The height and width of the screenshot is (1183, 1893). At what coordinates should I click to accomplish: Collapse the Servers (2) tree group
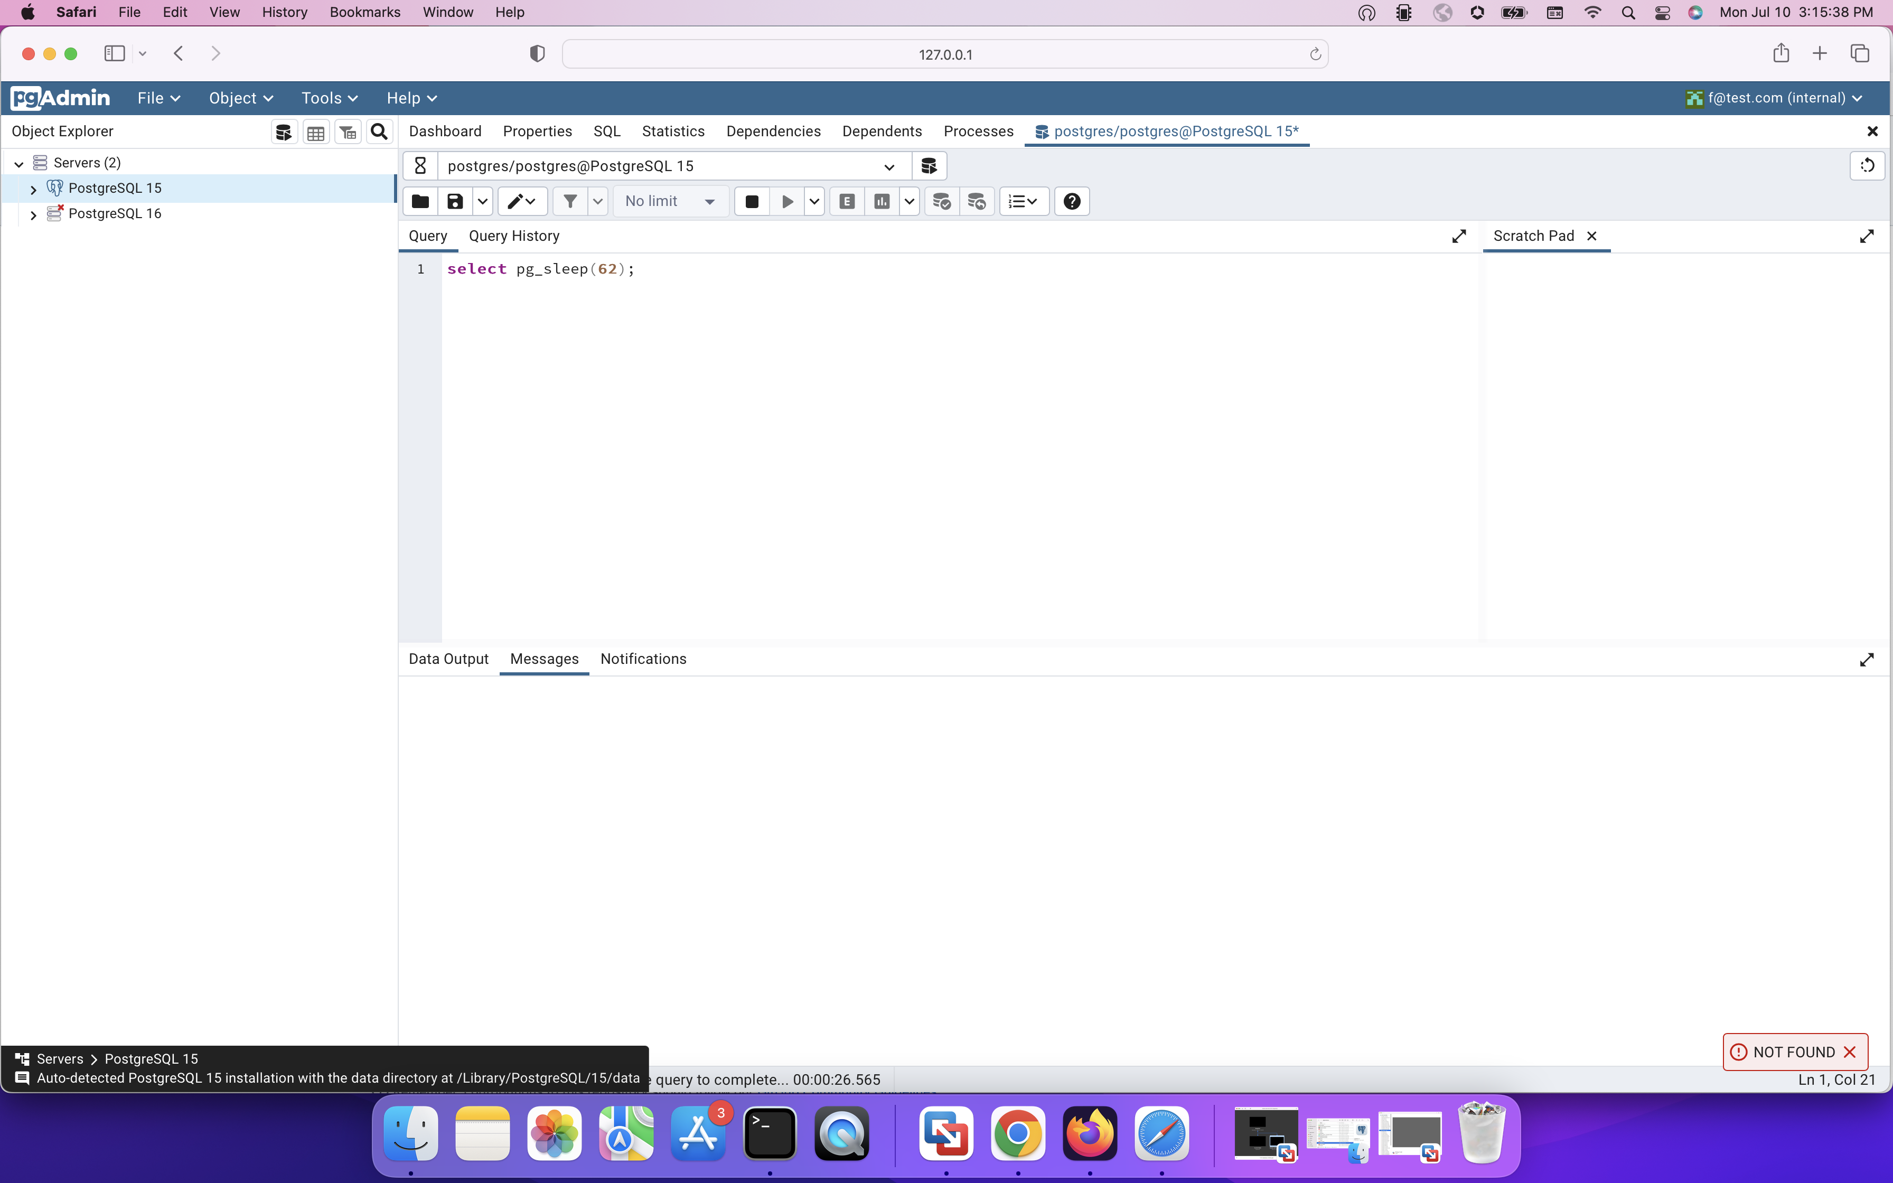tap(19, 164)
